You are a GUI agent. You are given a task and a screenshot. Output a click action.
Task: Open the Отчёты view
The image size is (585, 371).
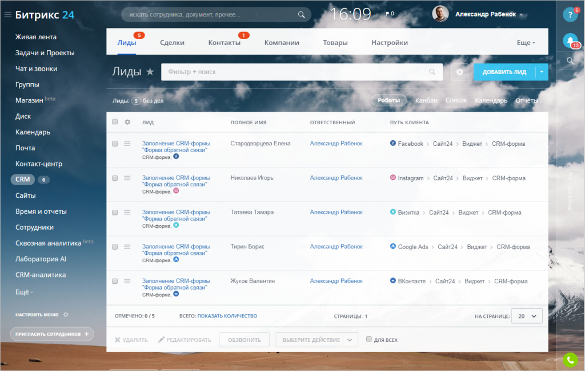coord(527,100)
